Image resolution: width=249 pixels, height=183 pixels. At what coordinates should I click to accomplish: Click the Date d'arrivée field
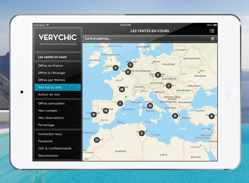click(150, 39)
